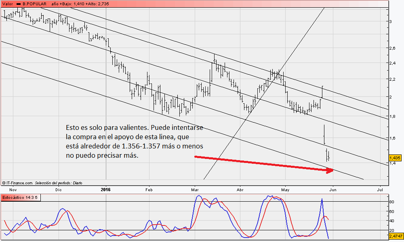This screenshot has width=404, height=242.
Task: Open the IT-Finance.com copyright link
Action: [x=17, y=183]
